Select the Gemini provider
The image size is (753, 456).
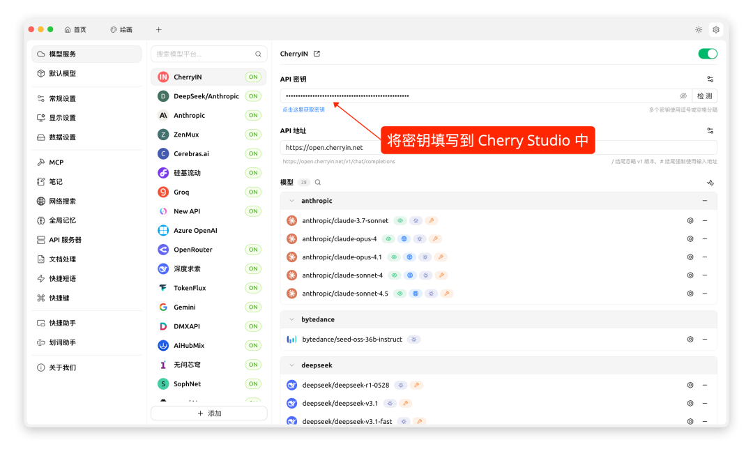pos(209,307)
